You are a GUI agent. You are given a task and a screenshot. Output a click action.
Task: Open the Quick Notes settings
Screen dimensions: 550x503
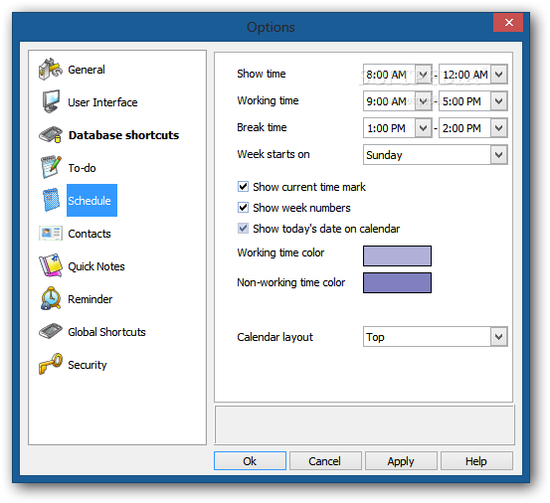pos(96,266)
